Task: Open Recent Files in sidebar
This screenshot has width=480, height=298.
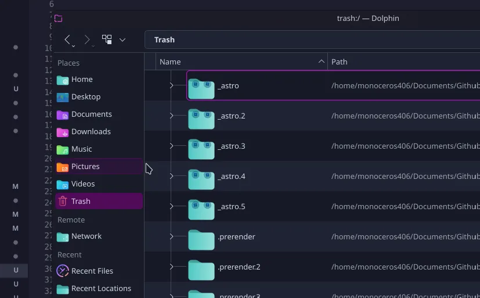Action: (x=99, y=271)
